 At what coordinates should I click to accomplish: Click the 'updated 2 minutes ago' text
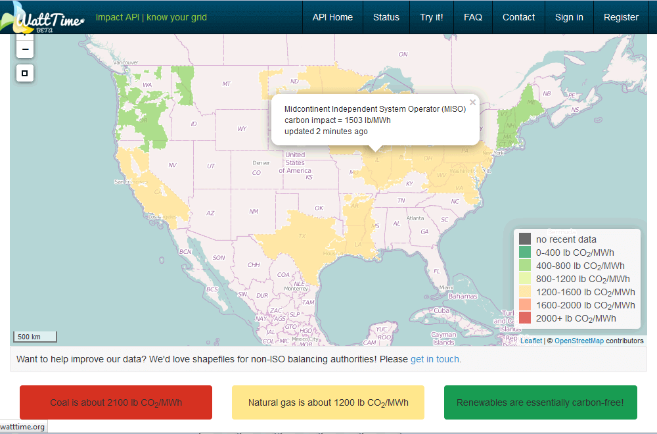[x=326, y=132]
